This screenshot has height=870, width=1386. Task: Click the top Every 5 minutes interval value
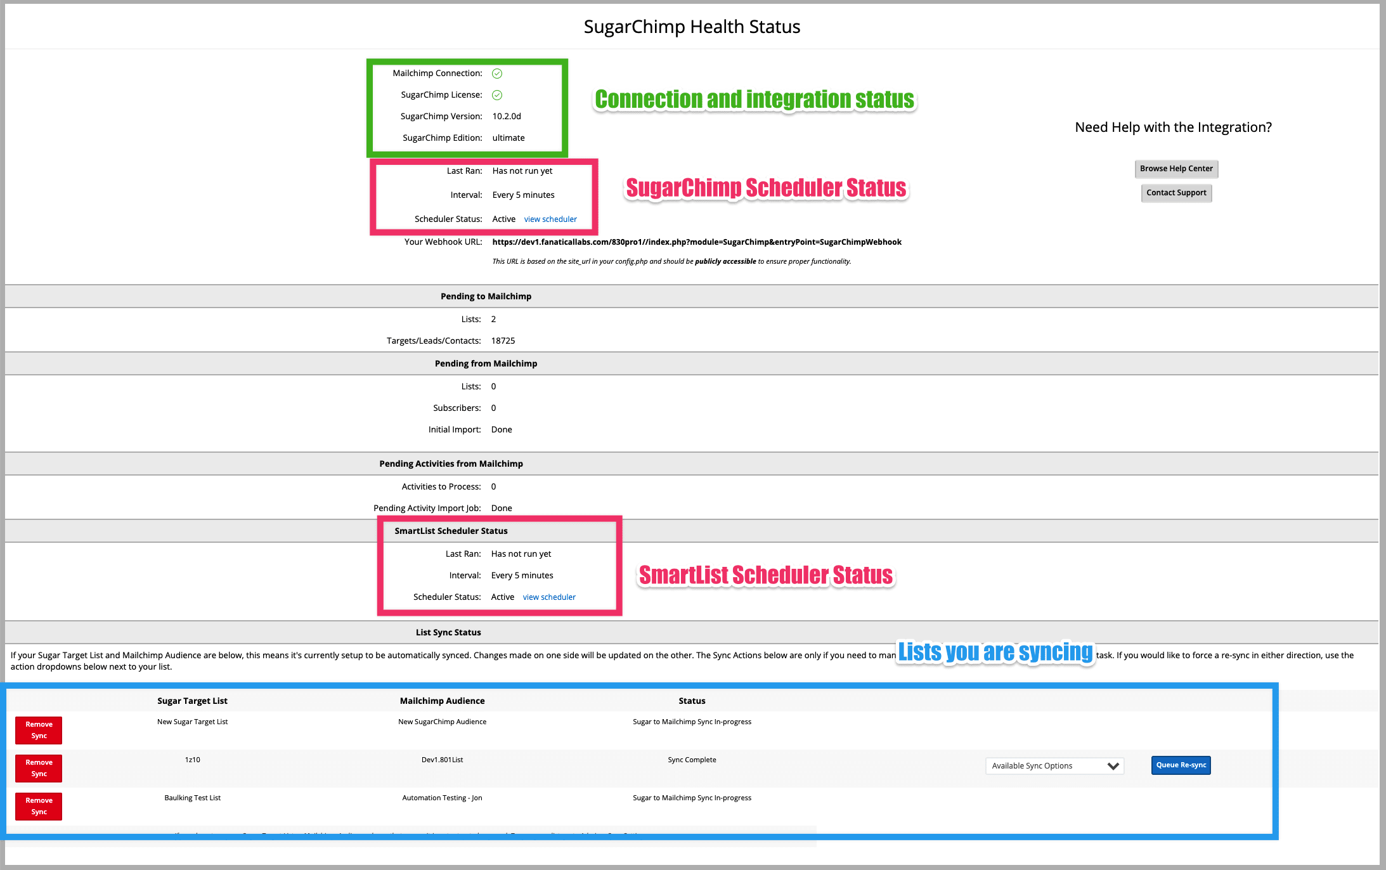523,195
